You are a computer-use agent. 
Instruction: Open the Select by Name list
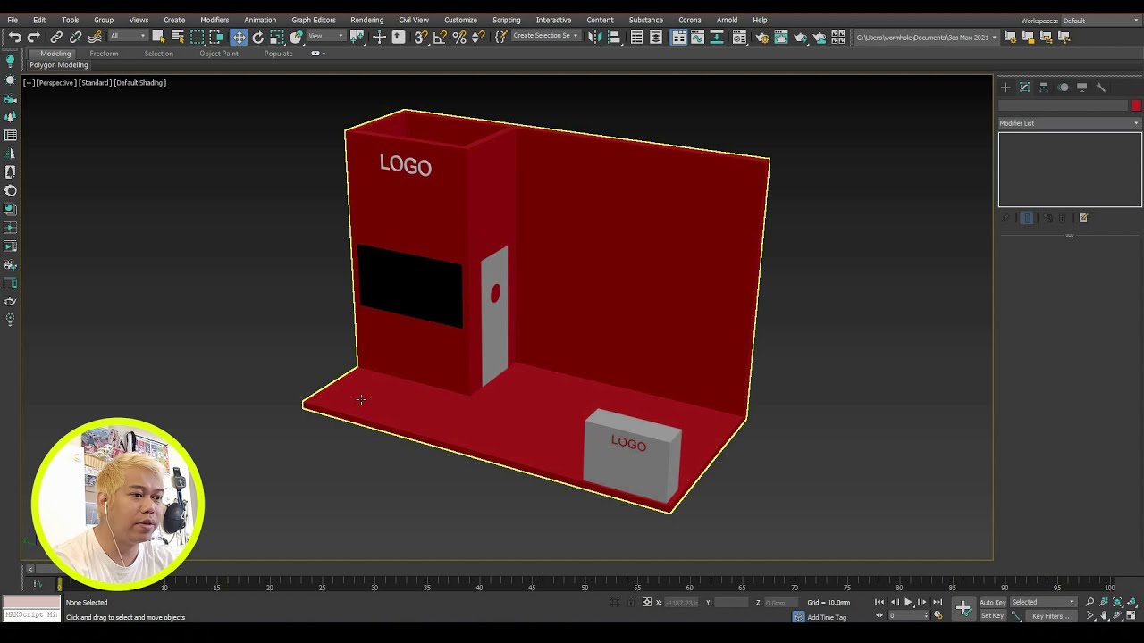point(178,37)
